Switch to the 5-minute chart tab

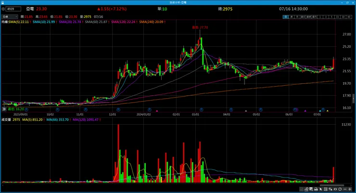(x=331, y=17)
